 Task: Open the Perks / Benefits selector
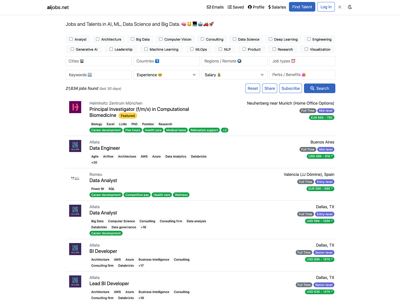(x=302, y=75)
